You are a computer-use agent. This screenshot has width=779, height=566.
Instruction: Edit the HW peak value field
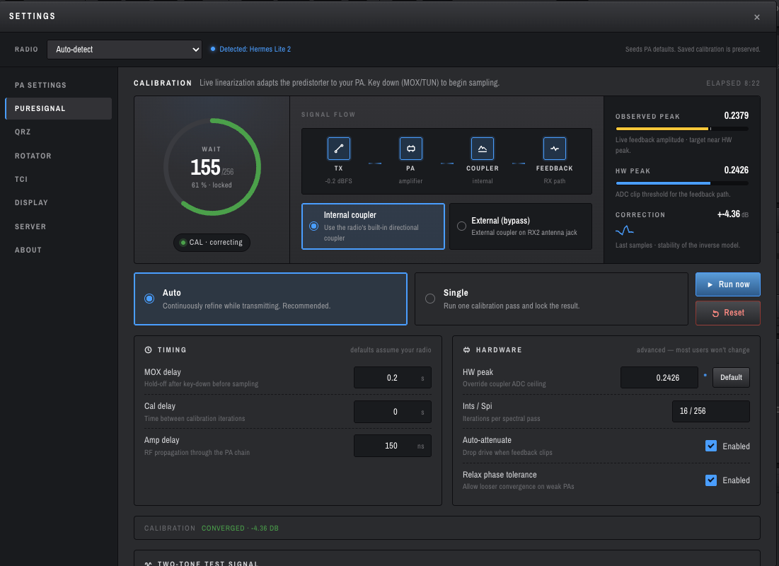point(659,378)
